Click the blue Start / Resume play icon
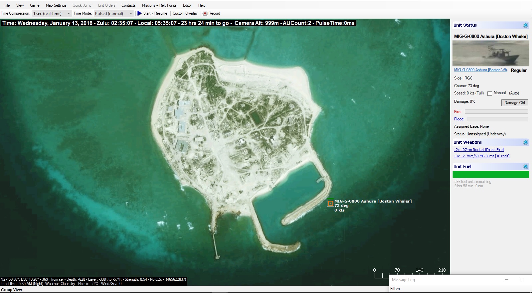This screenshot has width=532, height=293. coord(139,13)
